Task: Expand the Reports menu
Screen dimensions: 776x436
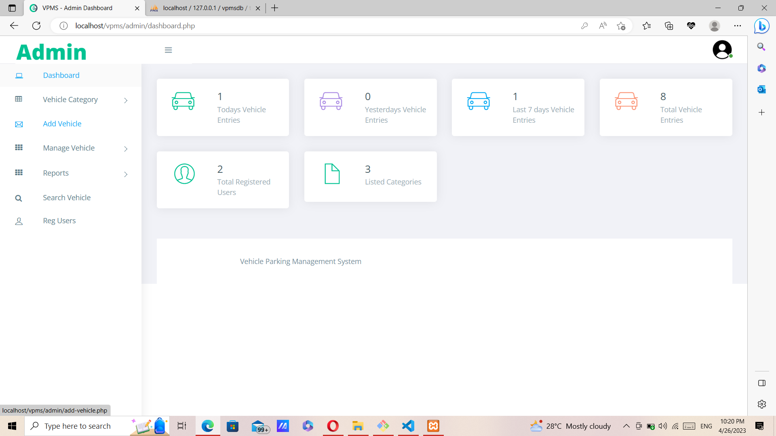Action: (x=55, y=173)
